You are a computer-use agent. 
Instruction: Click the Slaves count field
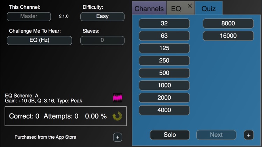point(102,40)
